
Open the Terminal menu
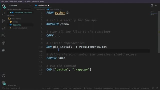(x=35, y=1)
